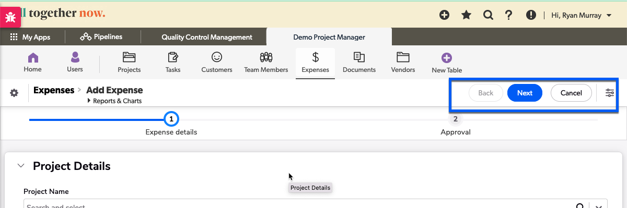Go to the Home table icon
627x208 pixels.
(x=33, y=57)
